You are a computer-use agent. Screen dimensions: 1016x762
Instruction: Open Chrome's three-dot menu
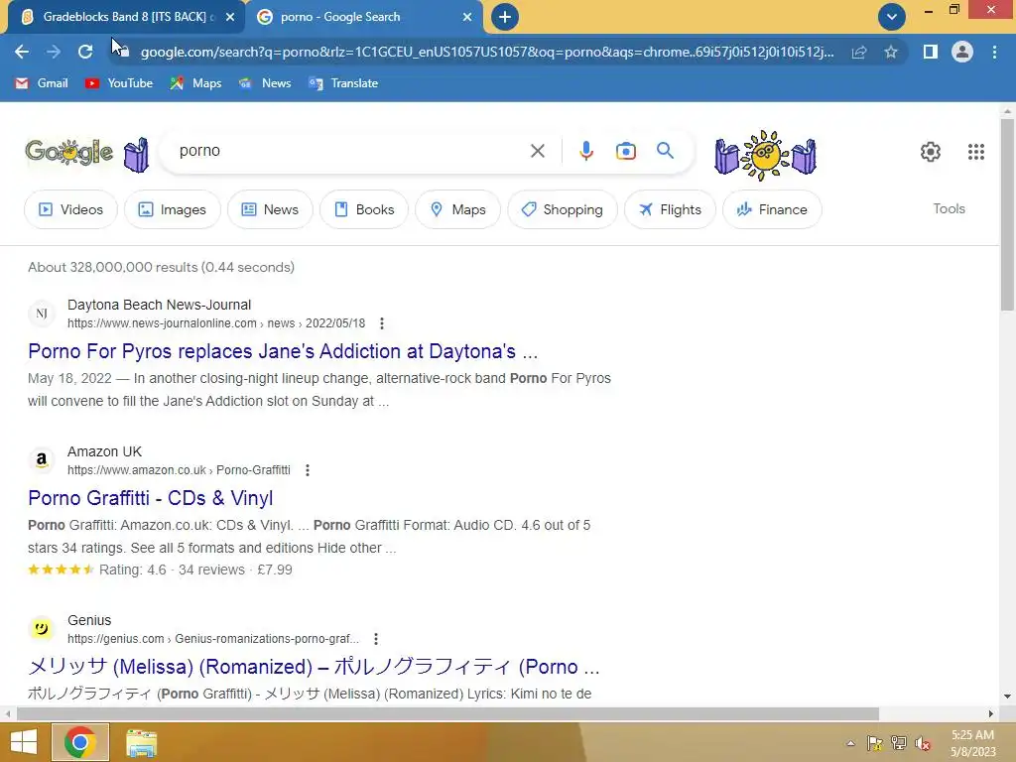994,52
